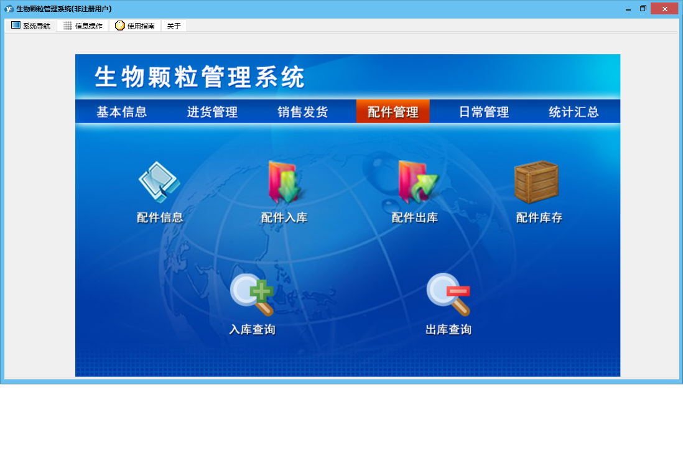Image resolution: width=683 pixels, height=449 pixels.
Task: Open the 入库查询 magnifier plus icon
Action: 252,294
